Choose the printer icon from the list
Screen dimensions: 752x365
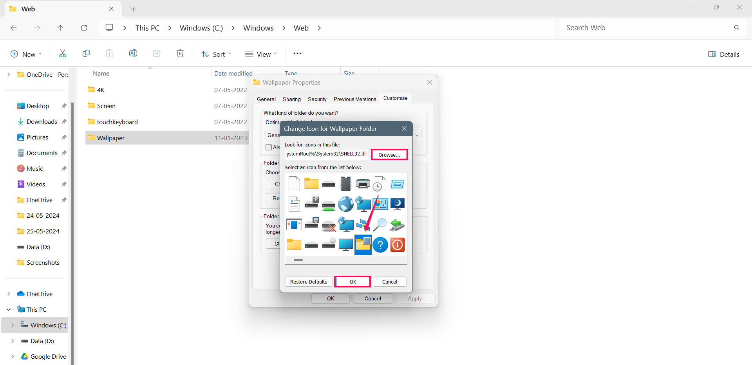pos(363,184)
